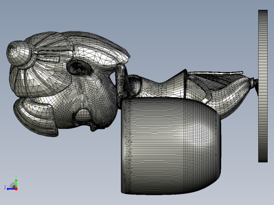This screenshot has width=274, height=205.
Task: Select the spherical hair bun on the head
Action: tap(18, 53)
